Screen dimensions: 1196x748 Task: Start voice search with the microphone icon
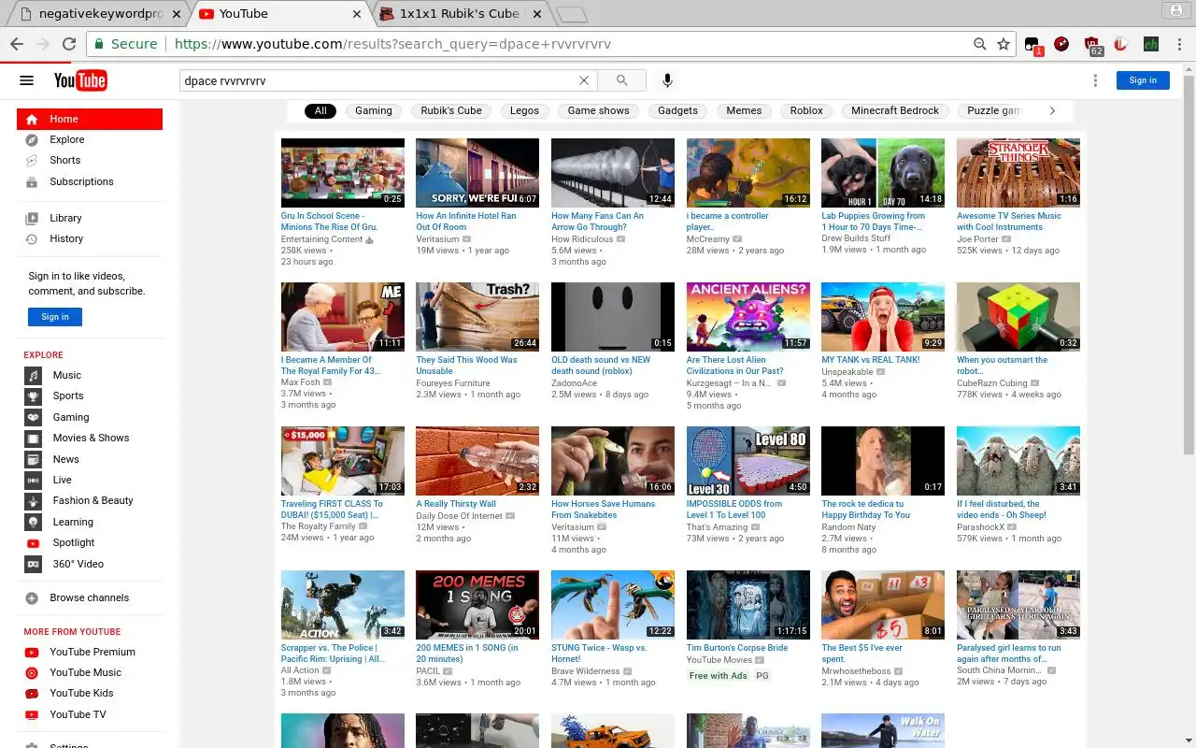(667, 80)
